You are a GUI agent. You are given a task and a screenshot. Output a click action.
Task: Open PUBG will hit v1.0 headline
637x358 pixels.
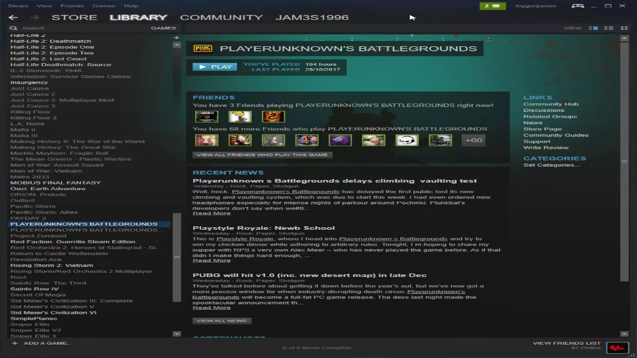pyautogui.click(x=310, y=275)
